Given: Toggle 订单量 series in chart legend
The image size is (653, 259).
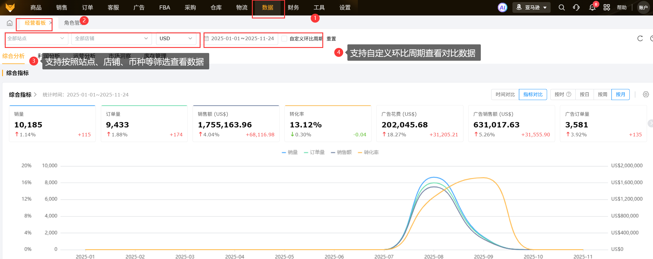Looking at the screenshot, I should [x=314, y=152].
